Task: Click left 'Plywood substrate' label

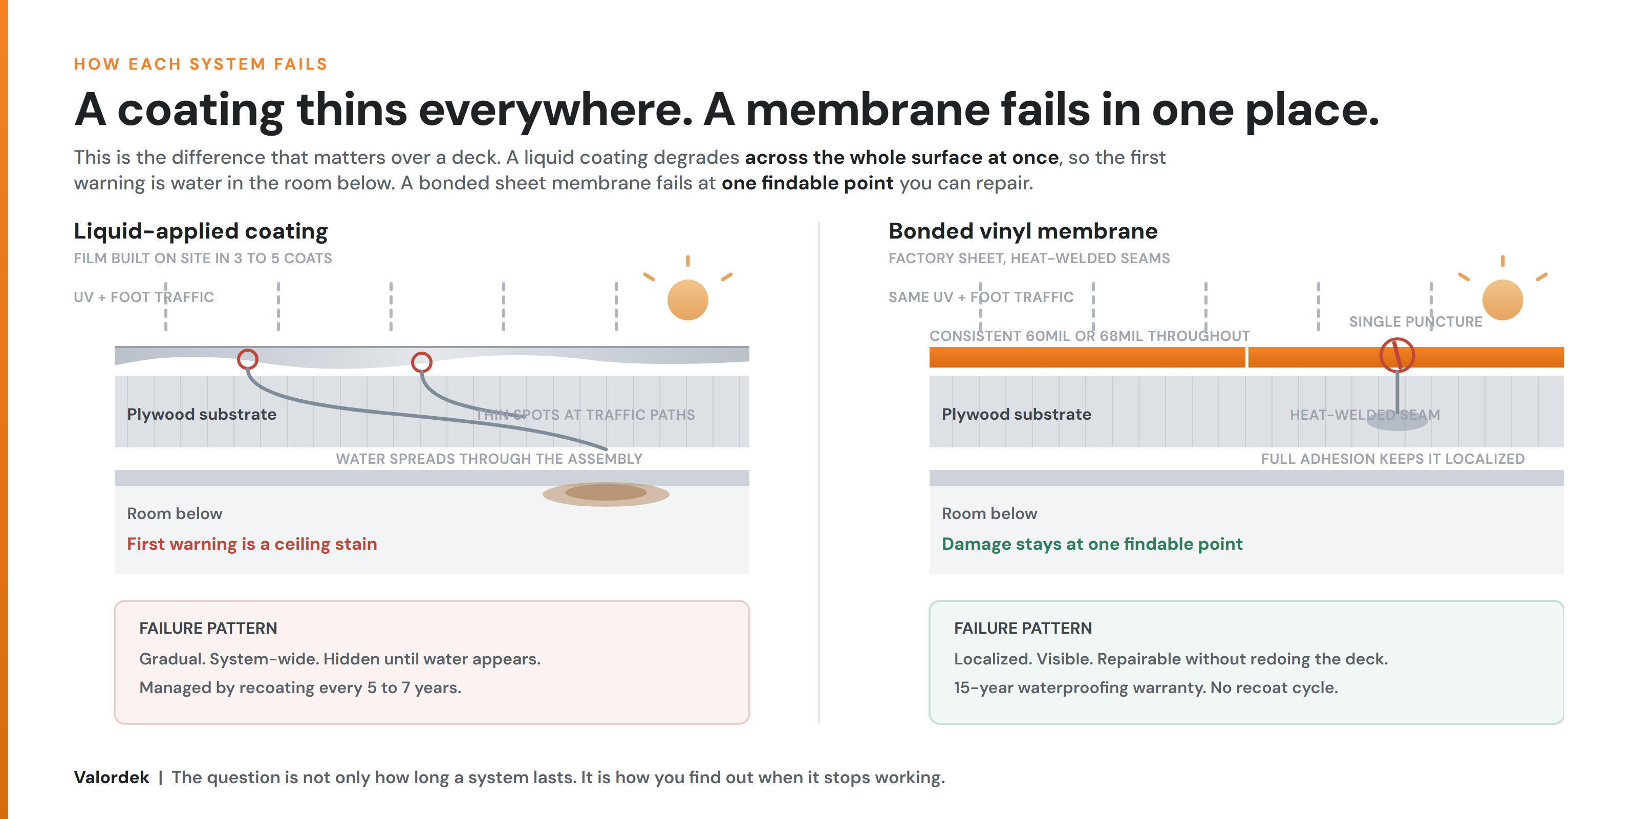Action: pyautogui.click(x=202, y=414)
